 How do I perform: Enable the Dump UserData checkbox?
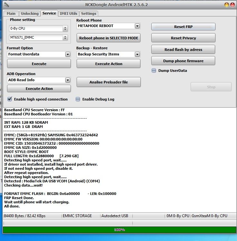(x=154, y=71)
